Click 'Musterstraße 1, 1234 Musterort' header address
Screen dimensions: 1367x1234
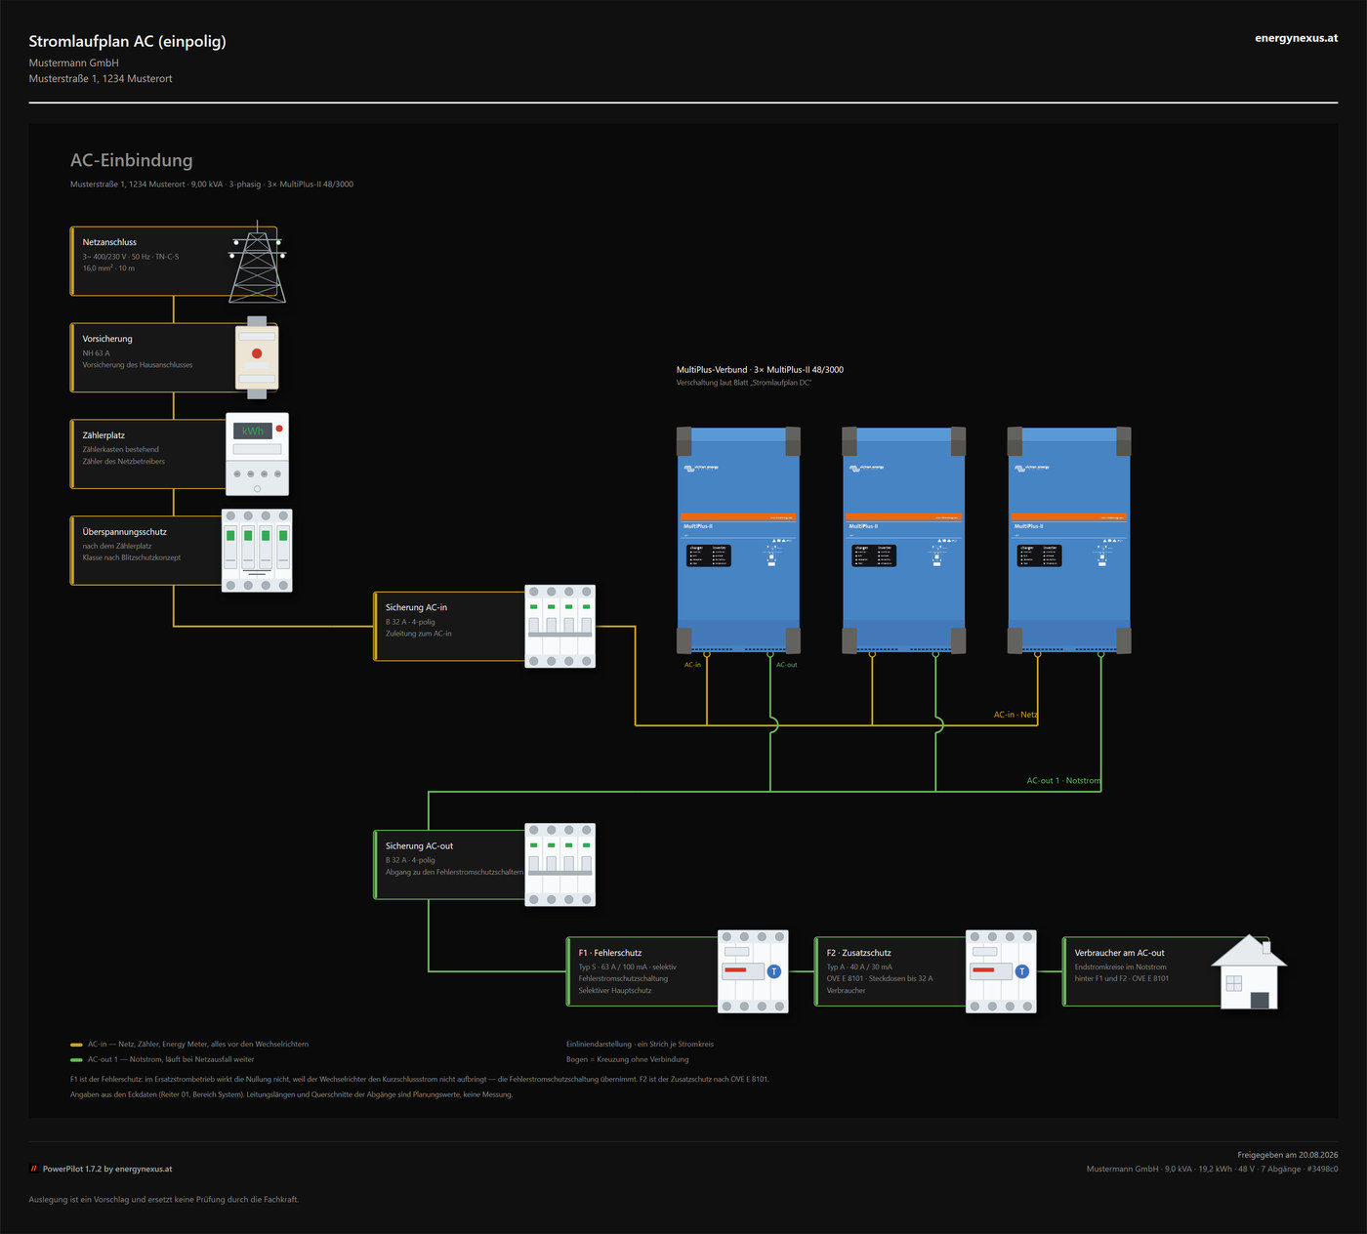click(x=101, y=79)
